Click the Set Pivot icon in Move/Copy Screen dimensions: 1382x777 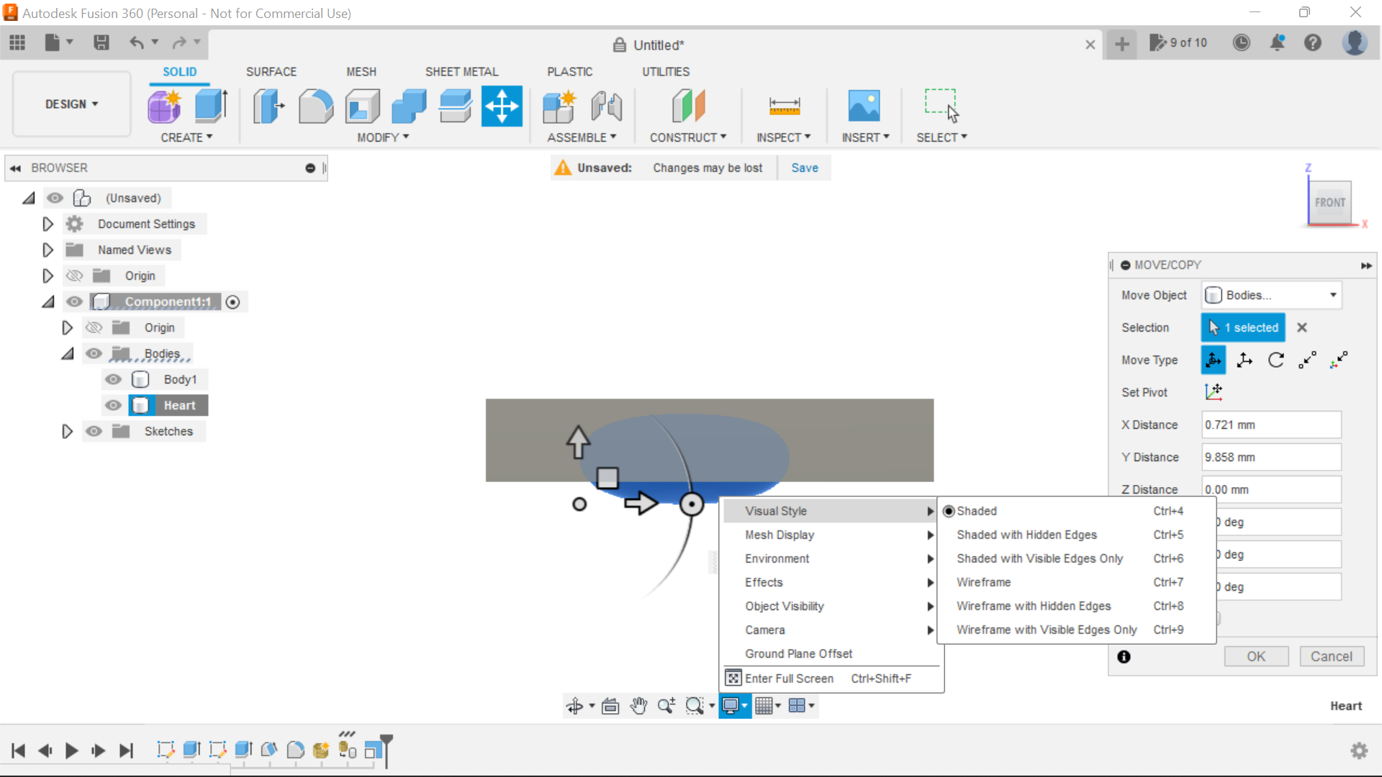pyautogui.click(x=1214, y=392)
